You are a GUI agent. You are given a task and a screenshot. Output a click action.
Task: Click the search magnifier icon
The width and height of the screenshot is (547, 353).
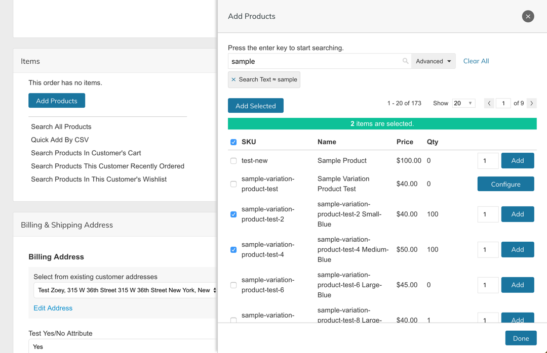point(405,61)
